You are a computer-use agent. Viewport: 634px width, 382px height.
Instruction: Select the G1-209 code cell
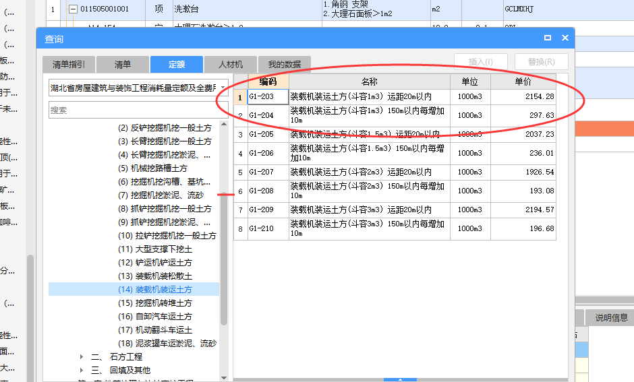268,210
